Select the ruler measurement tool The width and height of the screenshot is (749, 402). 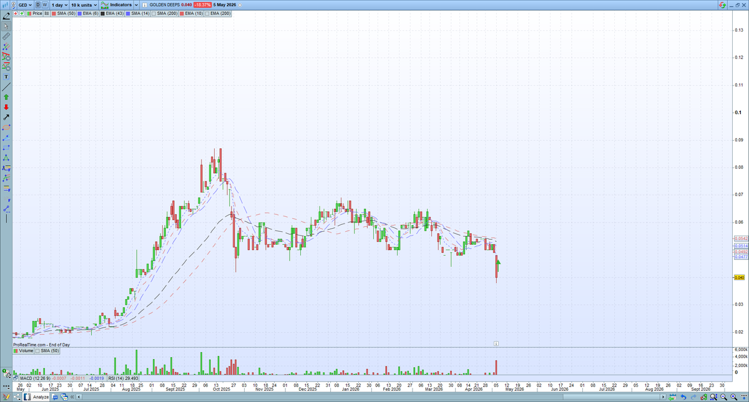(x=6, y=36)
